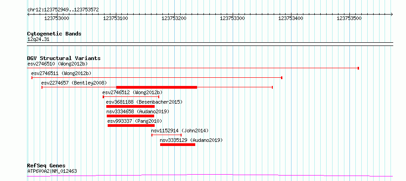
Task: Open the esv993337 (Pang2010) label
Action: pyautogui.click(x=135, y=121)
